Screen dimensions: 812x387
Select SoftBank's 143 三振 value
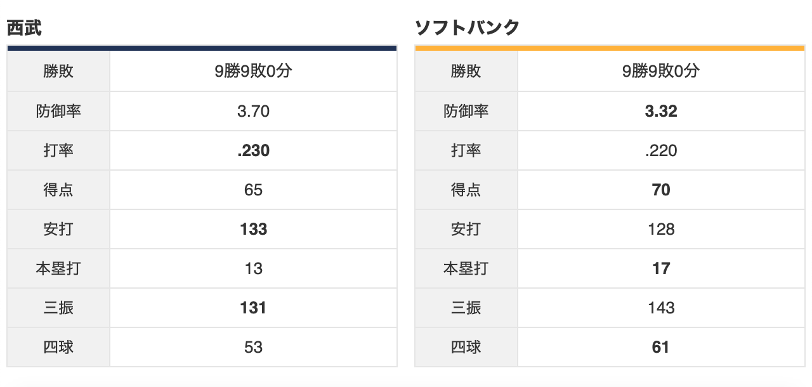[x=661, y=308]
